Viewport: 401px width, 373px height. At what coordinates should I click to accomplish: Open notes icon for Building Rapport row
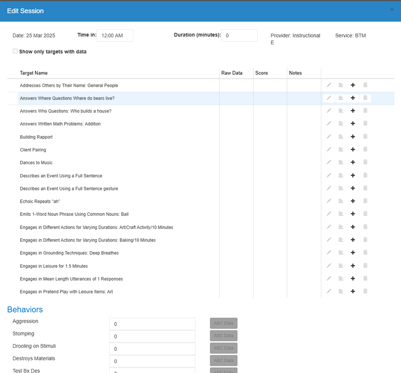341,137
